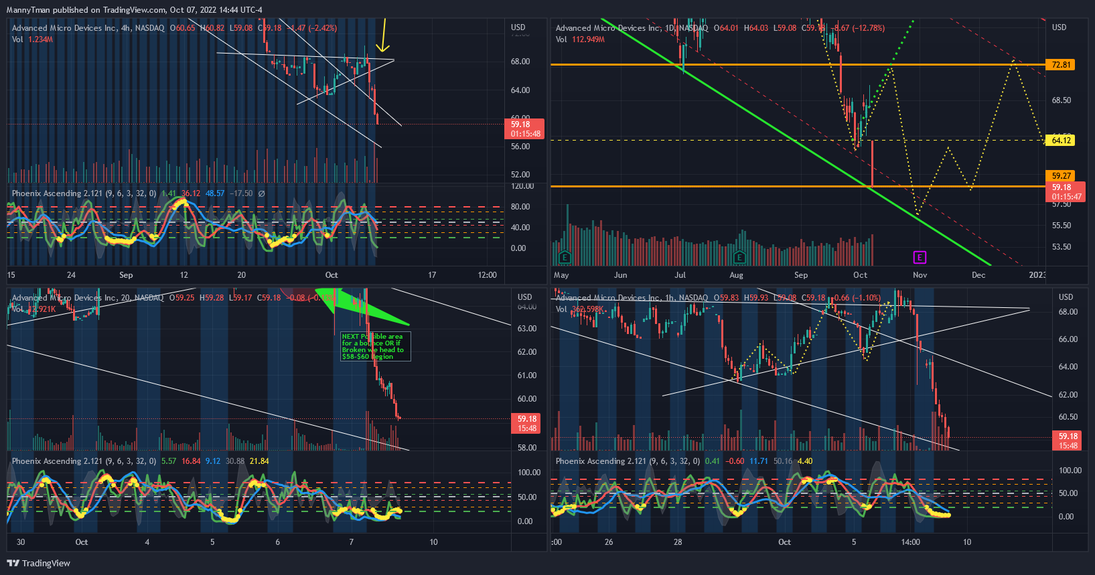Click the 59.18 15:48 label in 20-minute chart
The image size is (1095, 575).
pyautogui.click(x=527, y=424)
